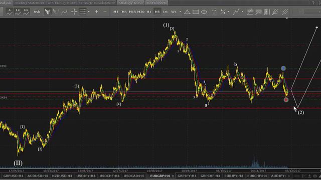
Task: Select the Fibonacci time zones tool
Action: point(267,12)
